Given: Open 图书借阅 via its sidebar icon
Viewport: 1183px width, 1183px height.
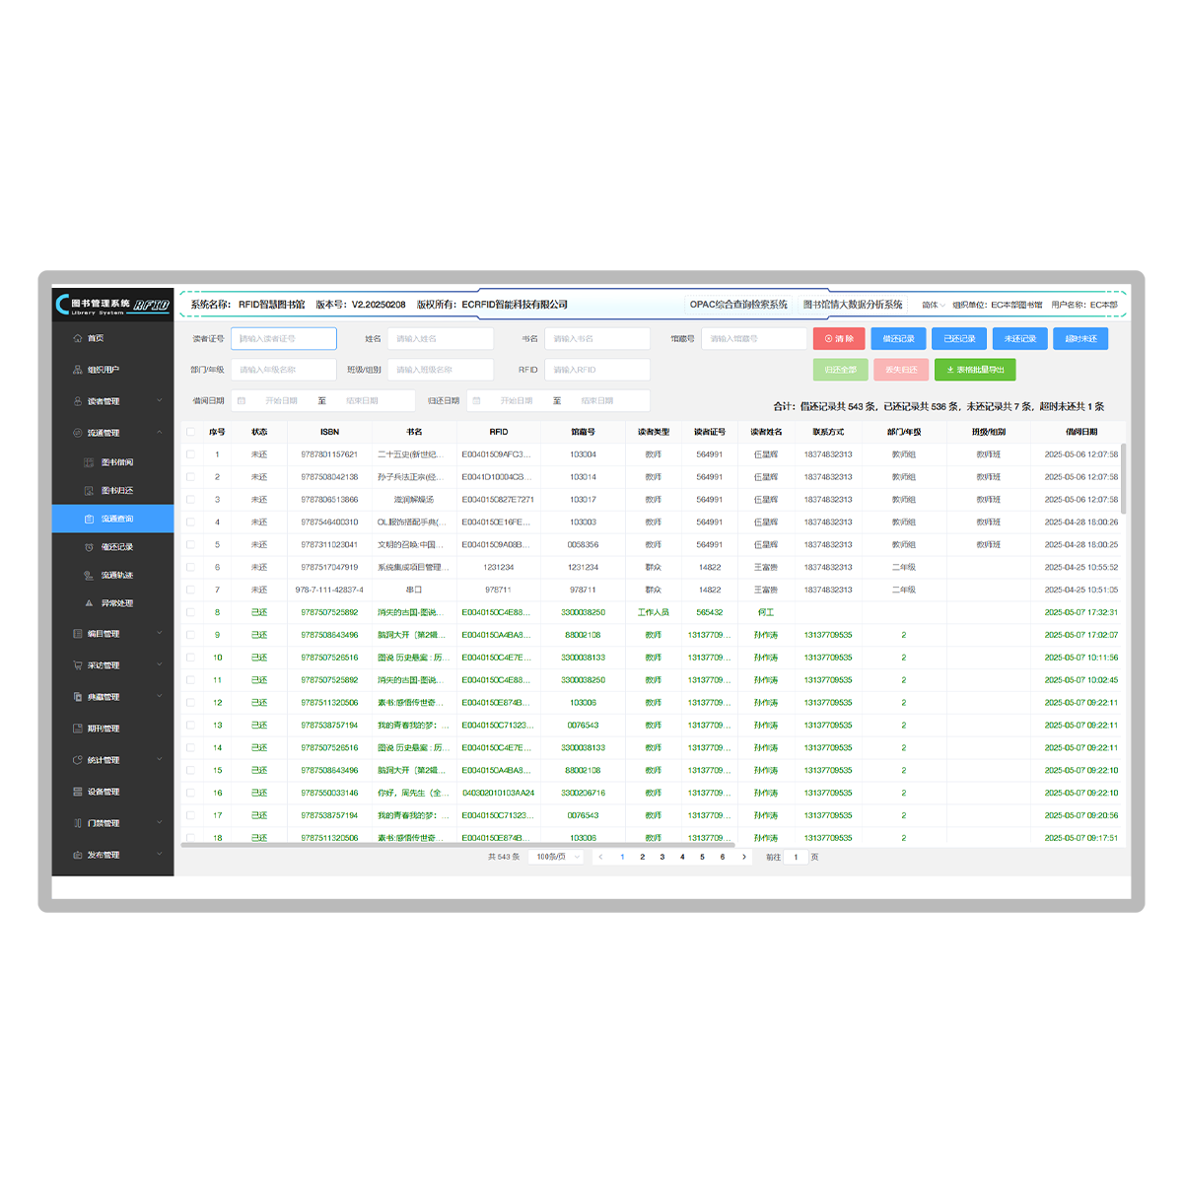Looking at the screenshot, I should point(90,462).
